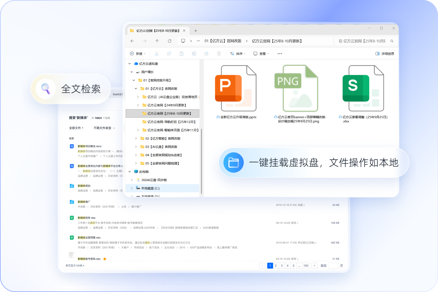The image size is (438, 292).
Task: Click the 新建 (New) button
Action: coord(137,54)
